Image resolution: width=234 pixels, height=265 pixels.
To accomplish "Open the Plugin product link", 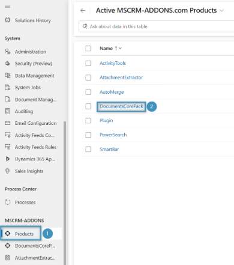I will [x=106, y=121].
